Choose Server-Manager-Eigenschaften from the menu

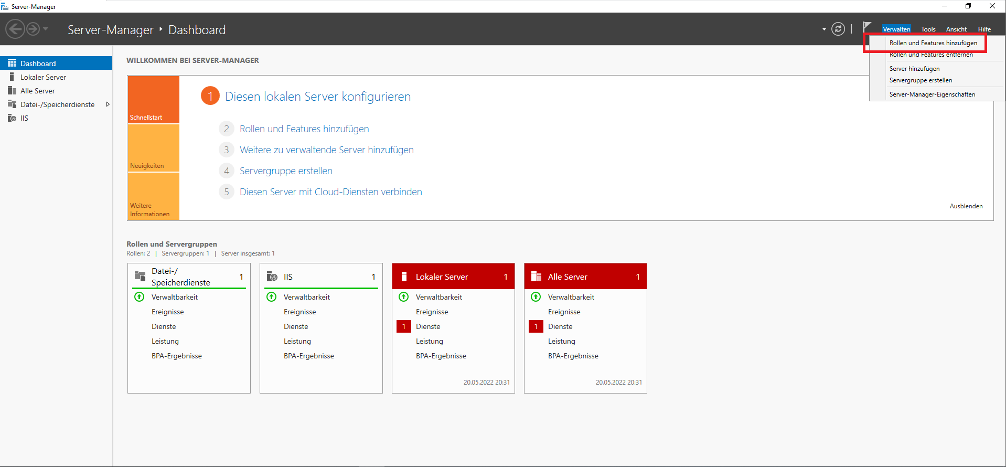pyautogui.click(x=932, y=94)
